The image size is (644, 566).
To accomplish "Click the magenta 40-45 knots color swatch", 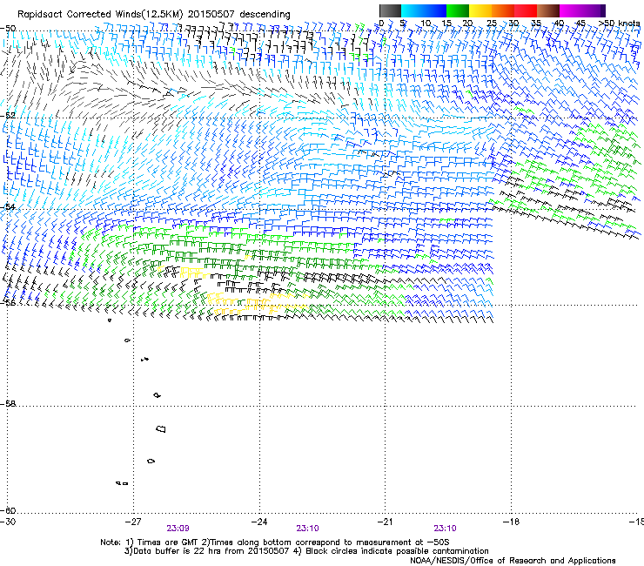I will click(x=571, y=10).
